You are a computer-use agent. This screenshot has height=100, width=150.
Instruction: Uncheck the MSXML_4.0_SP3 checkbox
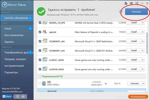pyautogui.click(x=40, y=23)
